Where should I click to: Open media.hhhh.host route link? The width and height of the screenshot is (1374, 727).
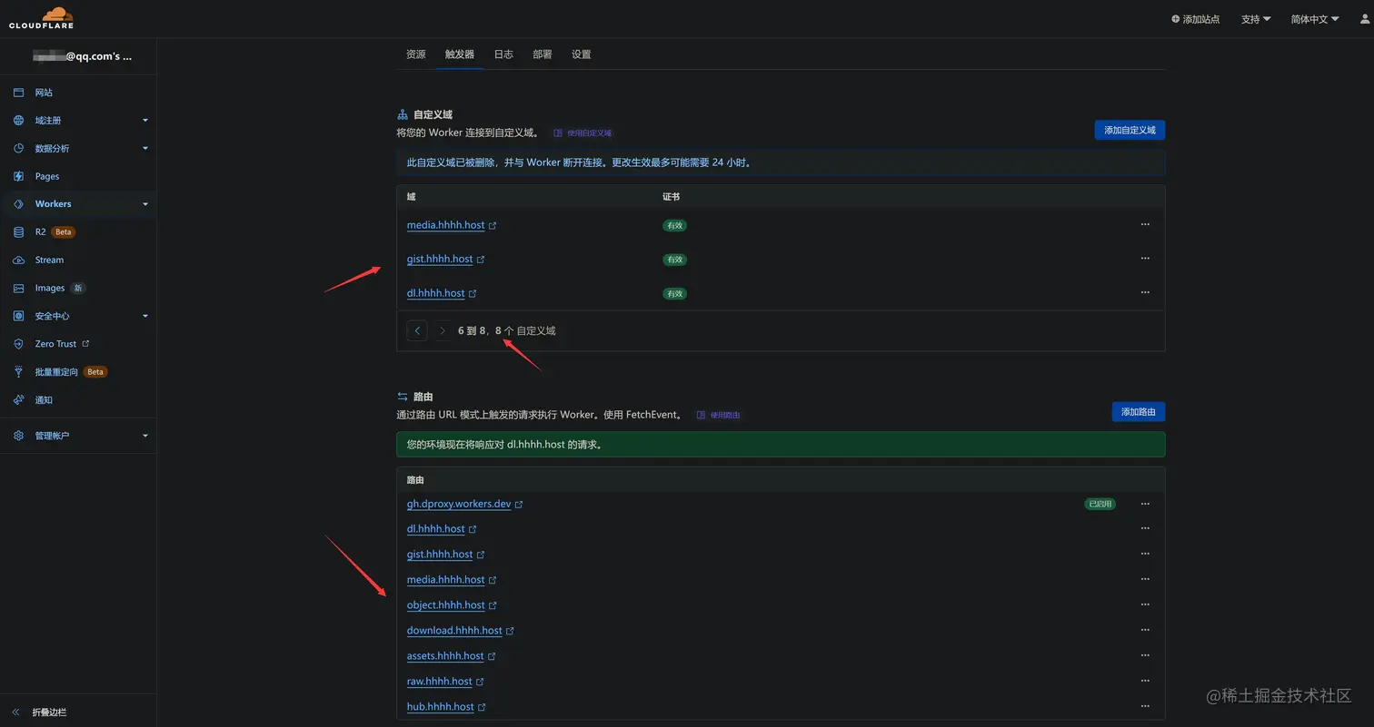click(x=452, y=580)
